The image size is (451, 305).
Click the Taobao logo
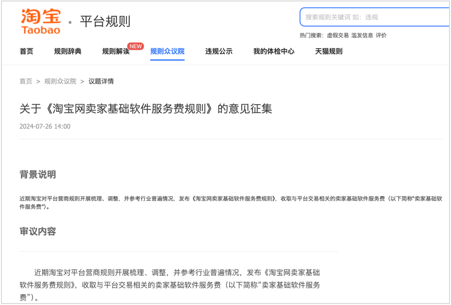point(40,22)
